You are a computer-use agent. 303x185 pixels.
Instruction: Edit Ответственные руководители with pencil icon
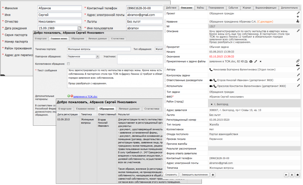298,80
